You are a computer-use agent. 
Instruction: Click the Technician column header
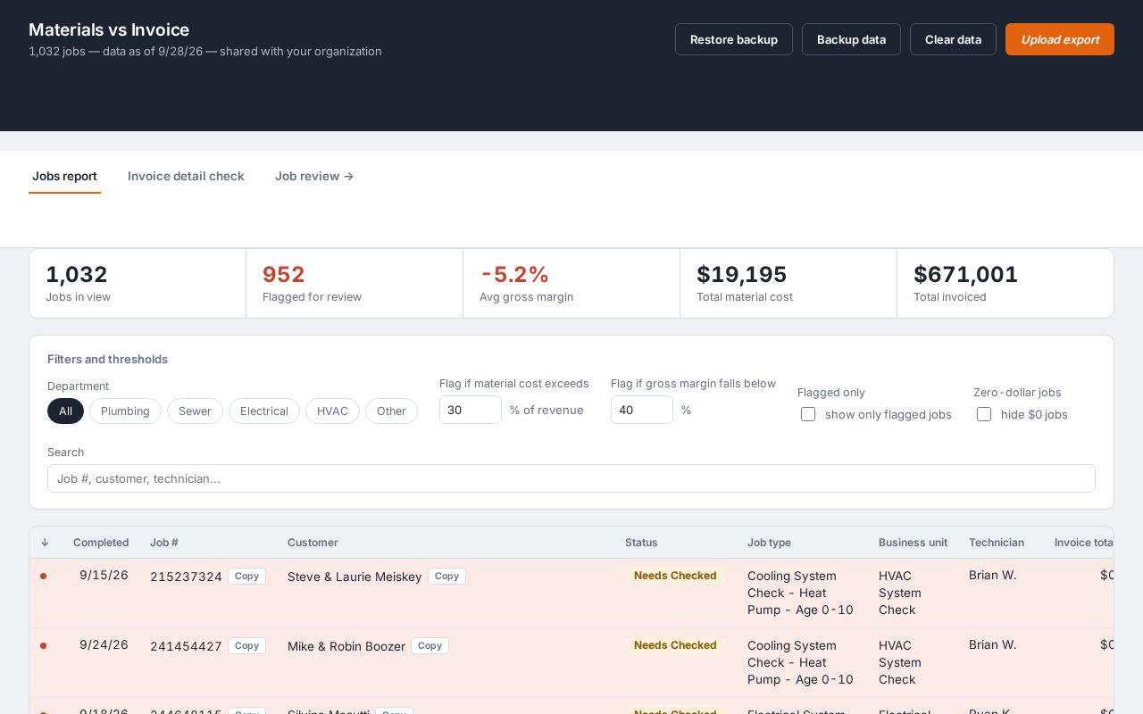pyautogui.click(x=997, y=543)
